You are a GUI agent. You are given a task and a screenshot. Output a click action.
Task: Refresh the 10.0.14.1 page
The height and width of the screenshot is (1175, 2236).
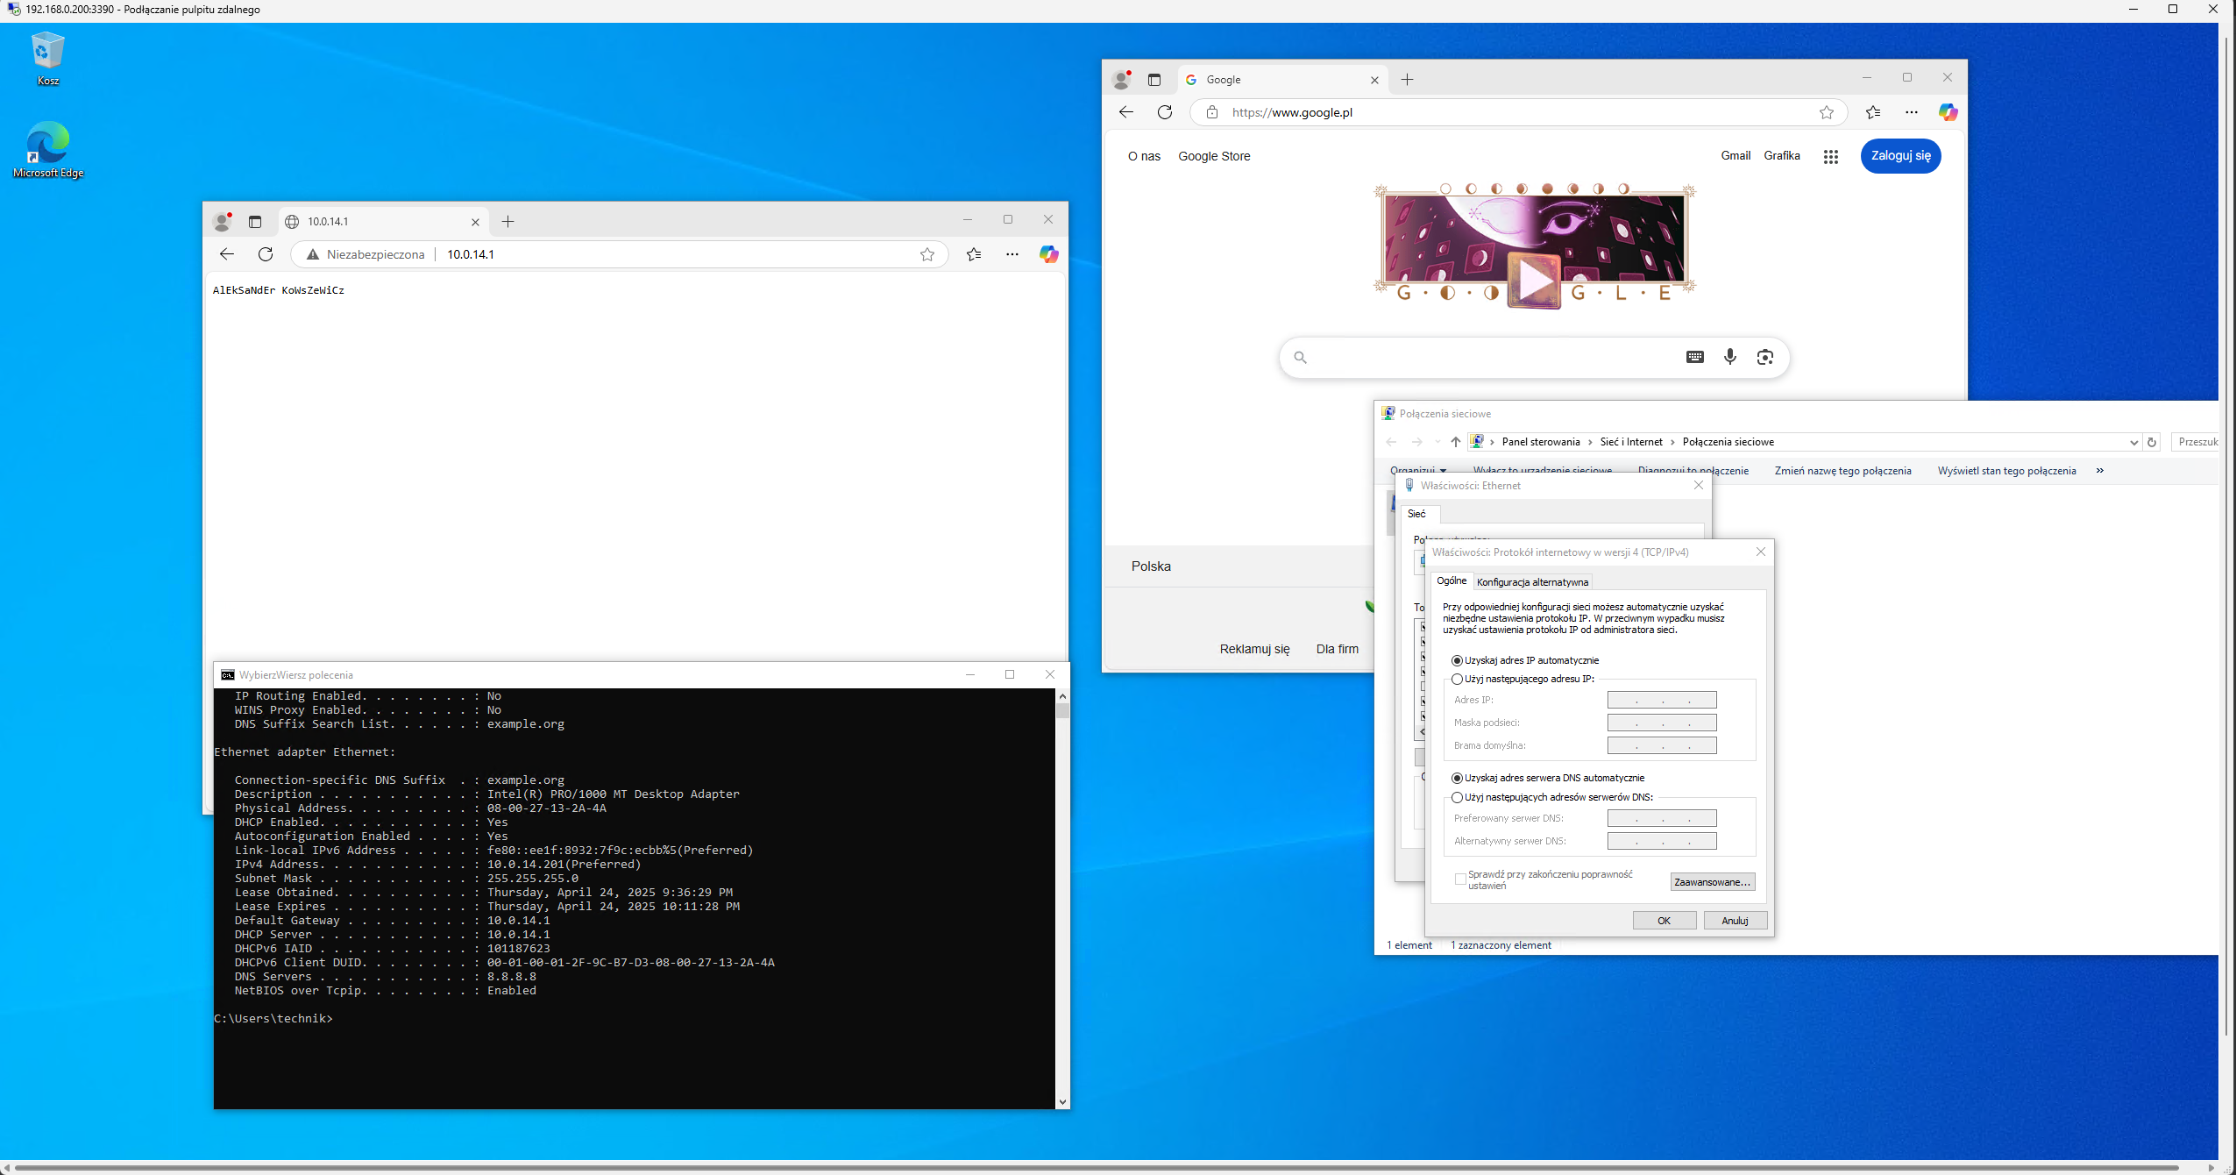coord(266,254)
